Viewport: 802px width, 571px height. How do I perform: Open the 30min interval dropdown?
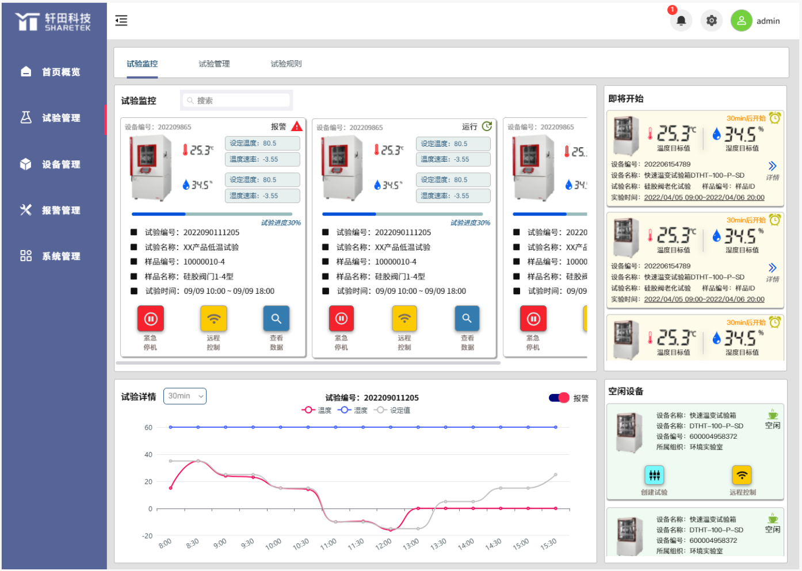click(x=185, y=396)
